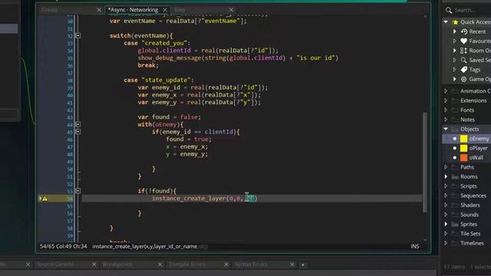The height and width of the screenshot is (276, 491).
Task: Click the Scripts folder icon
Action: click(x=455, y=186)
